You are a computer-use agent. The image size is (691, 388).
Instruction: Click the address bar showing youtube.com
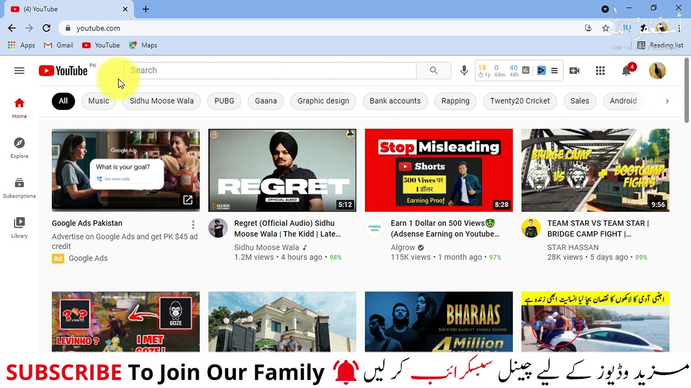(x=324, y=28)
